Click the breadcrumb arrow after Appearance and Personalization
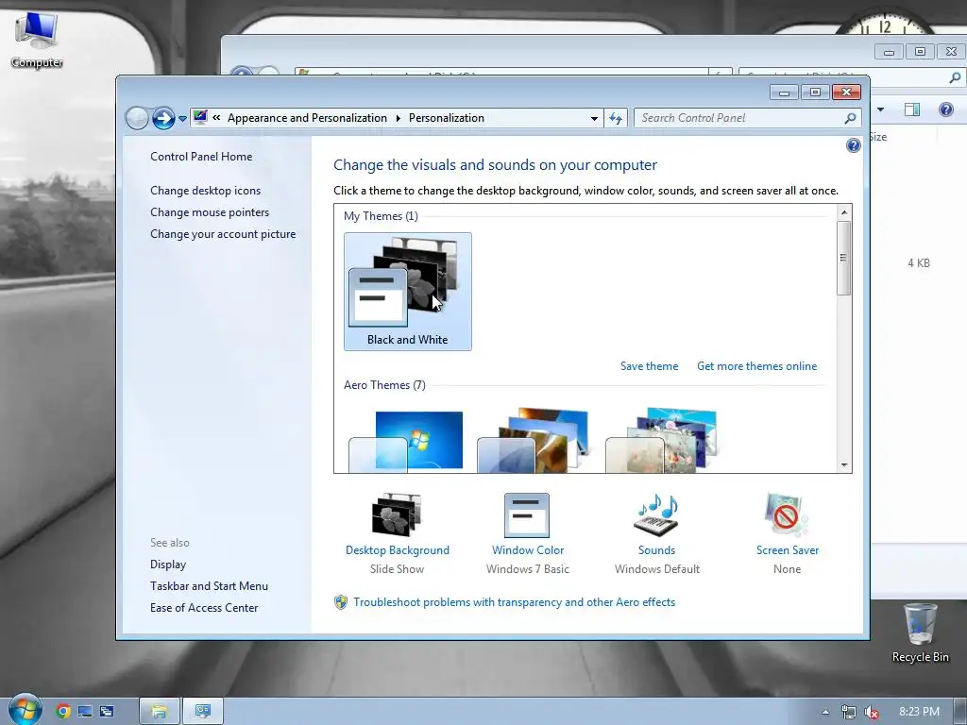The width and height of the screenshot is (967, 725). point(398,118)
